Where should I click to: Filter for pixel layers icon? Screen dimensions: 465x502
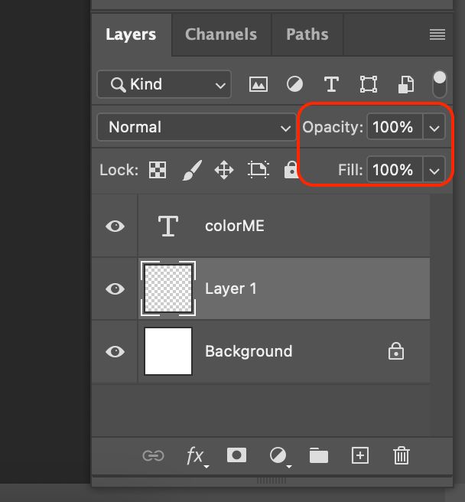[259, 84]
